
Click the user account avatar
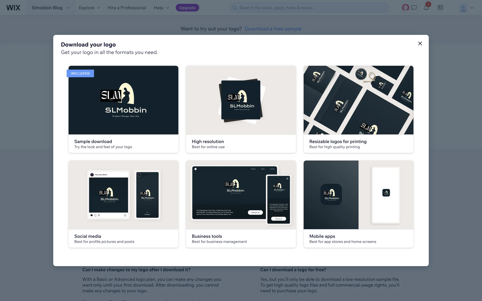click(463, 8)
